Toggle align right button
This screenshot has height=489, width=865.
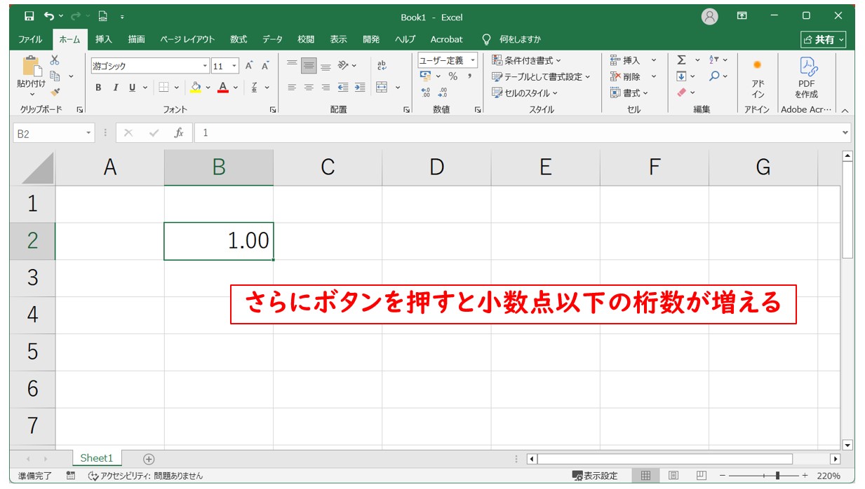[326, 88]
